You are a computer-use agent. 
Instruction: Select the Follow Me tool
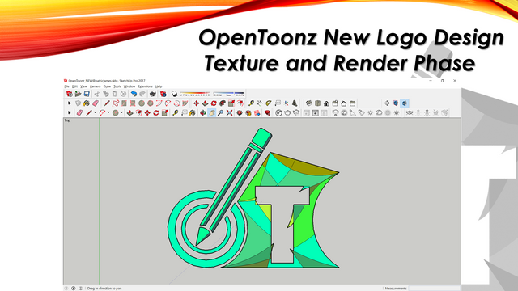point(223,103)
